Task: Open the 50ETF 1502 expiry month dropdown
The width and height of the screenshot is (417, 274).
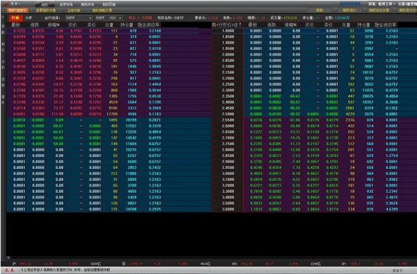Action: click(x=109, y=18)
